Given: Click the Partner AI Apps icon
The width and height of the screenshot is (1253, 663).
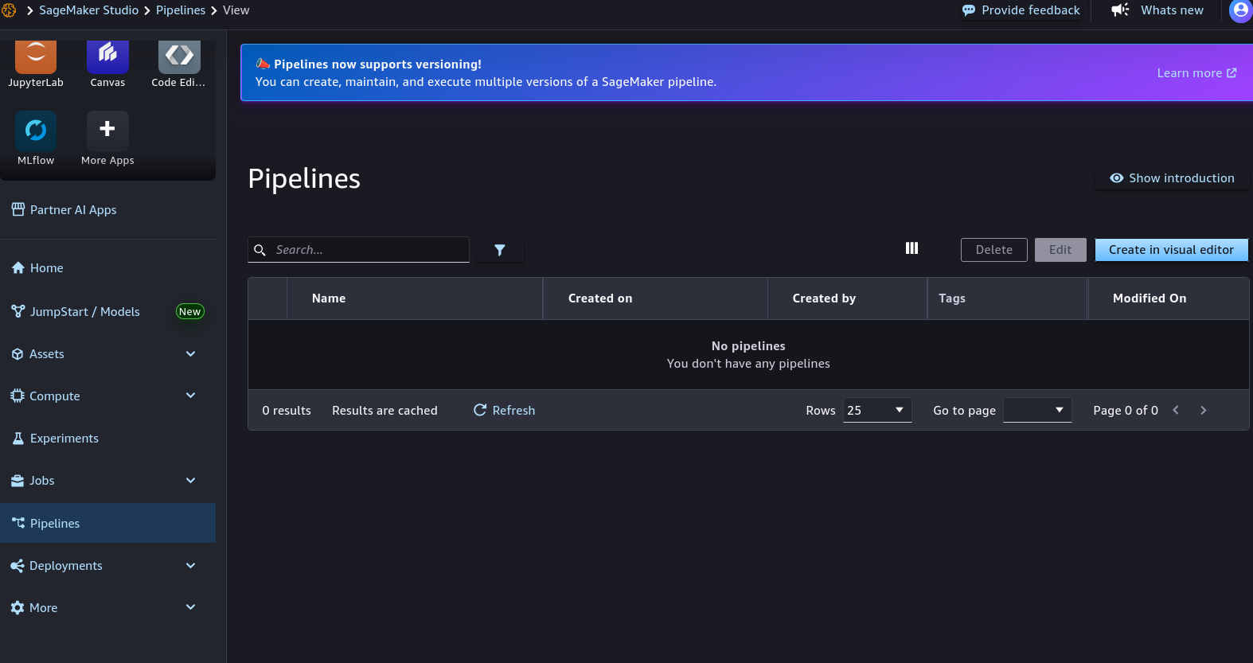Looking at the screenshot, I should click(x=18, y=209).
